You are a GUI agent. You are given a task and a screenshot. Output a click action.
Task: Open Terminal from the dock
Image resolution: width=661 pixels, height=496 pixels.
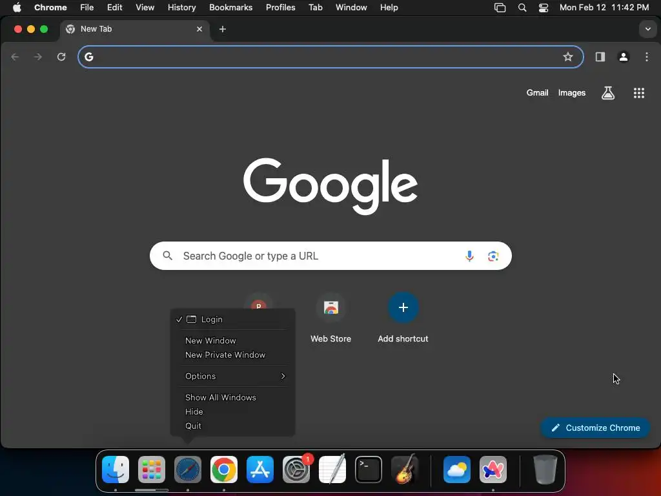369,470
